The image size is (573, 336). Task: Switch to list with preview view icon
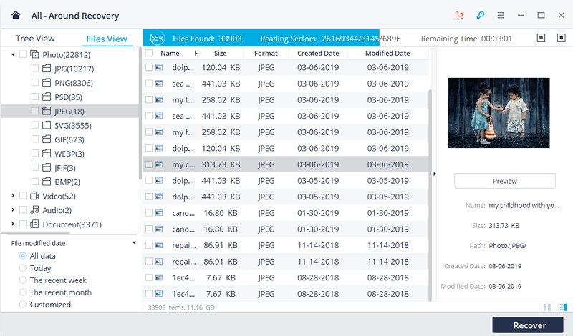(563, 307)
